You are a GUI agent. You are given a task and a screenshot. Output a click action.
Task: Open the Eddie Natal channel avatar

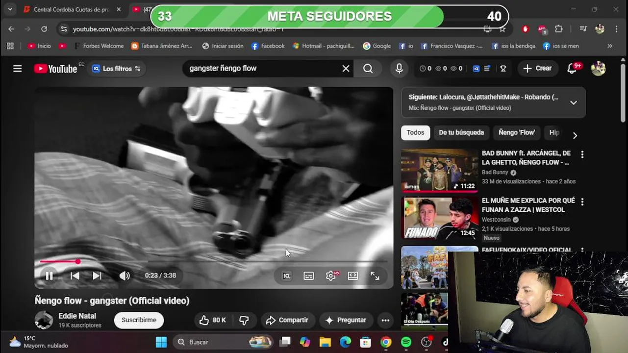point(44,320)
